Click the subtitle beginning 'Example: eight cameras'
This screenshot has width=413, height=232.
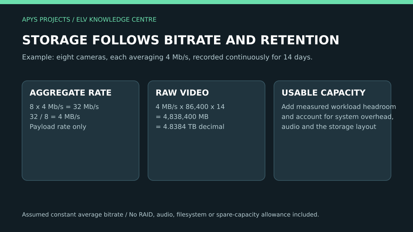(x=167, y=57)
